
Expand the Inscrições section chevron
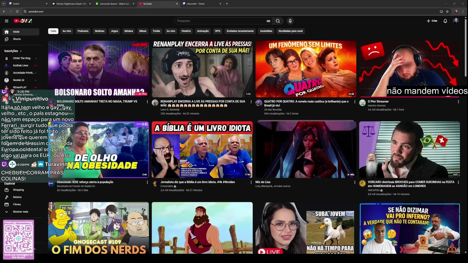pos(21,51)
